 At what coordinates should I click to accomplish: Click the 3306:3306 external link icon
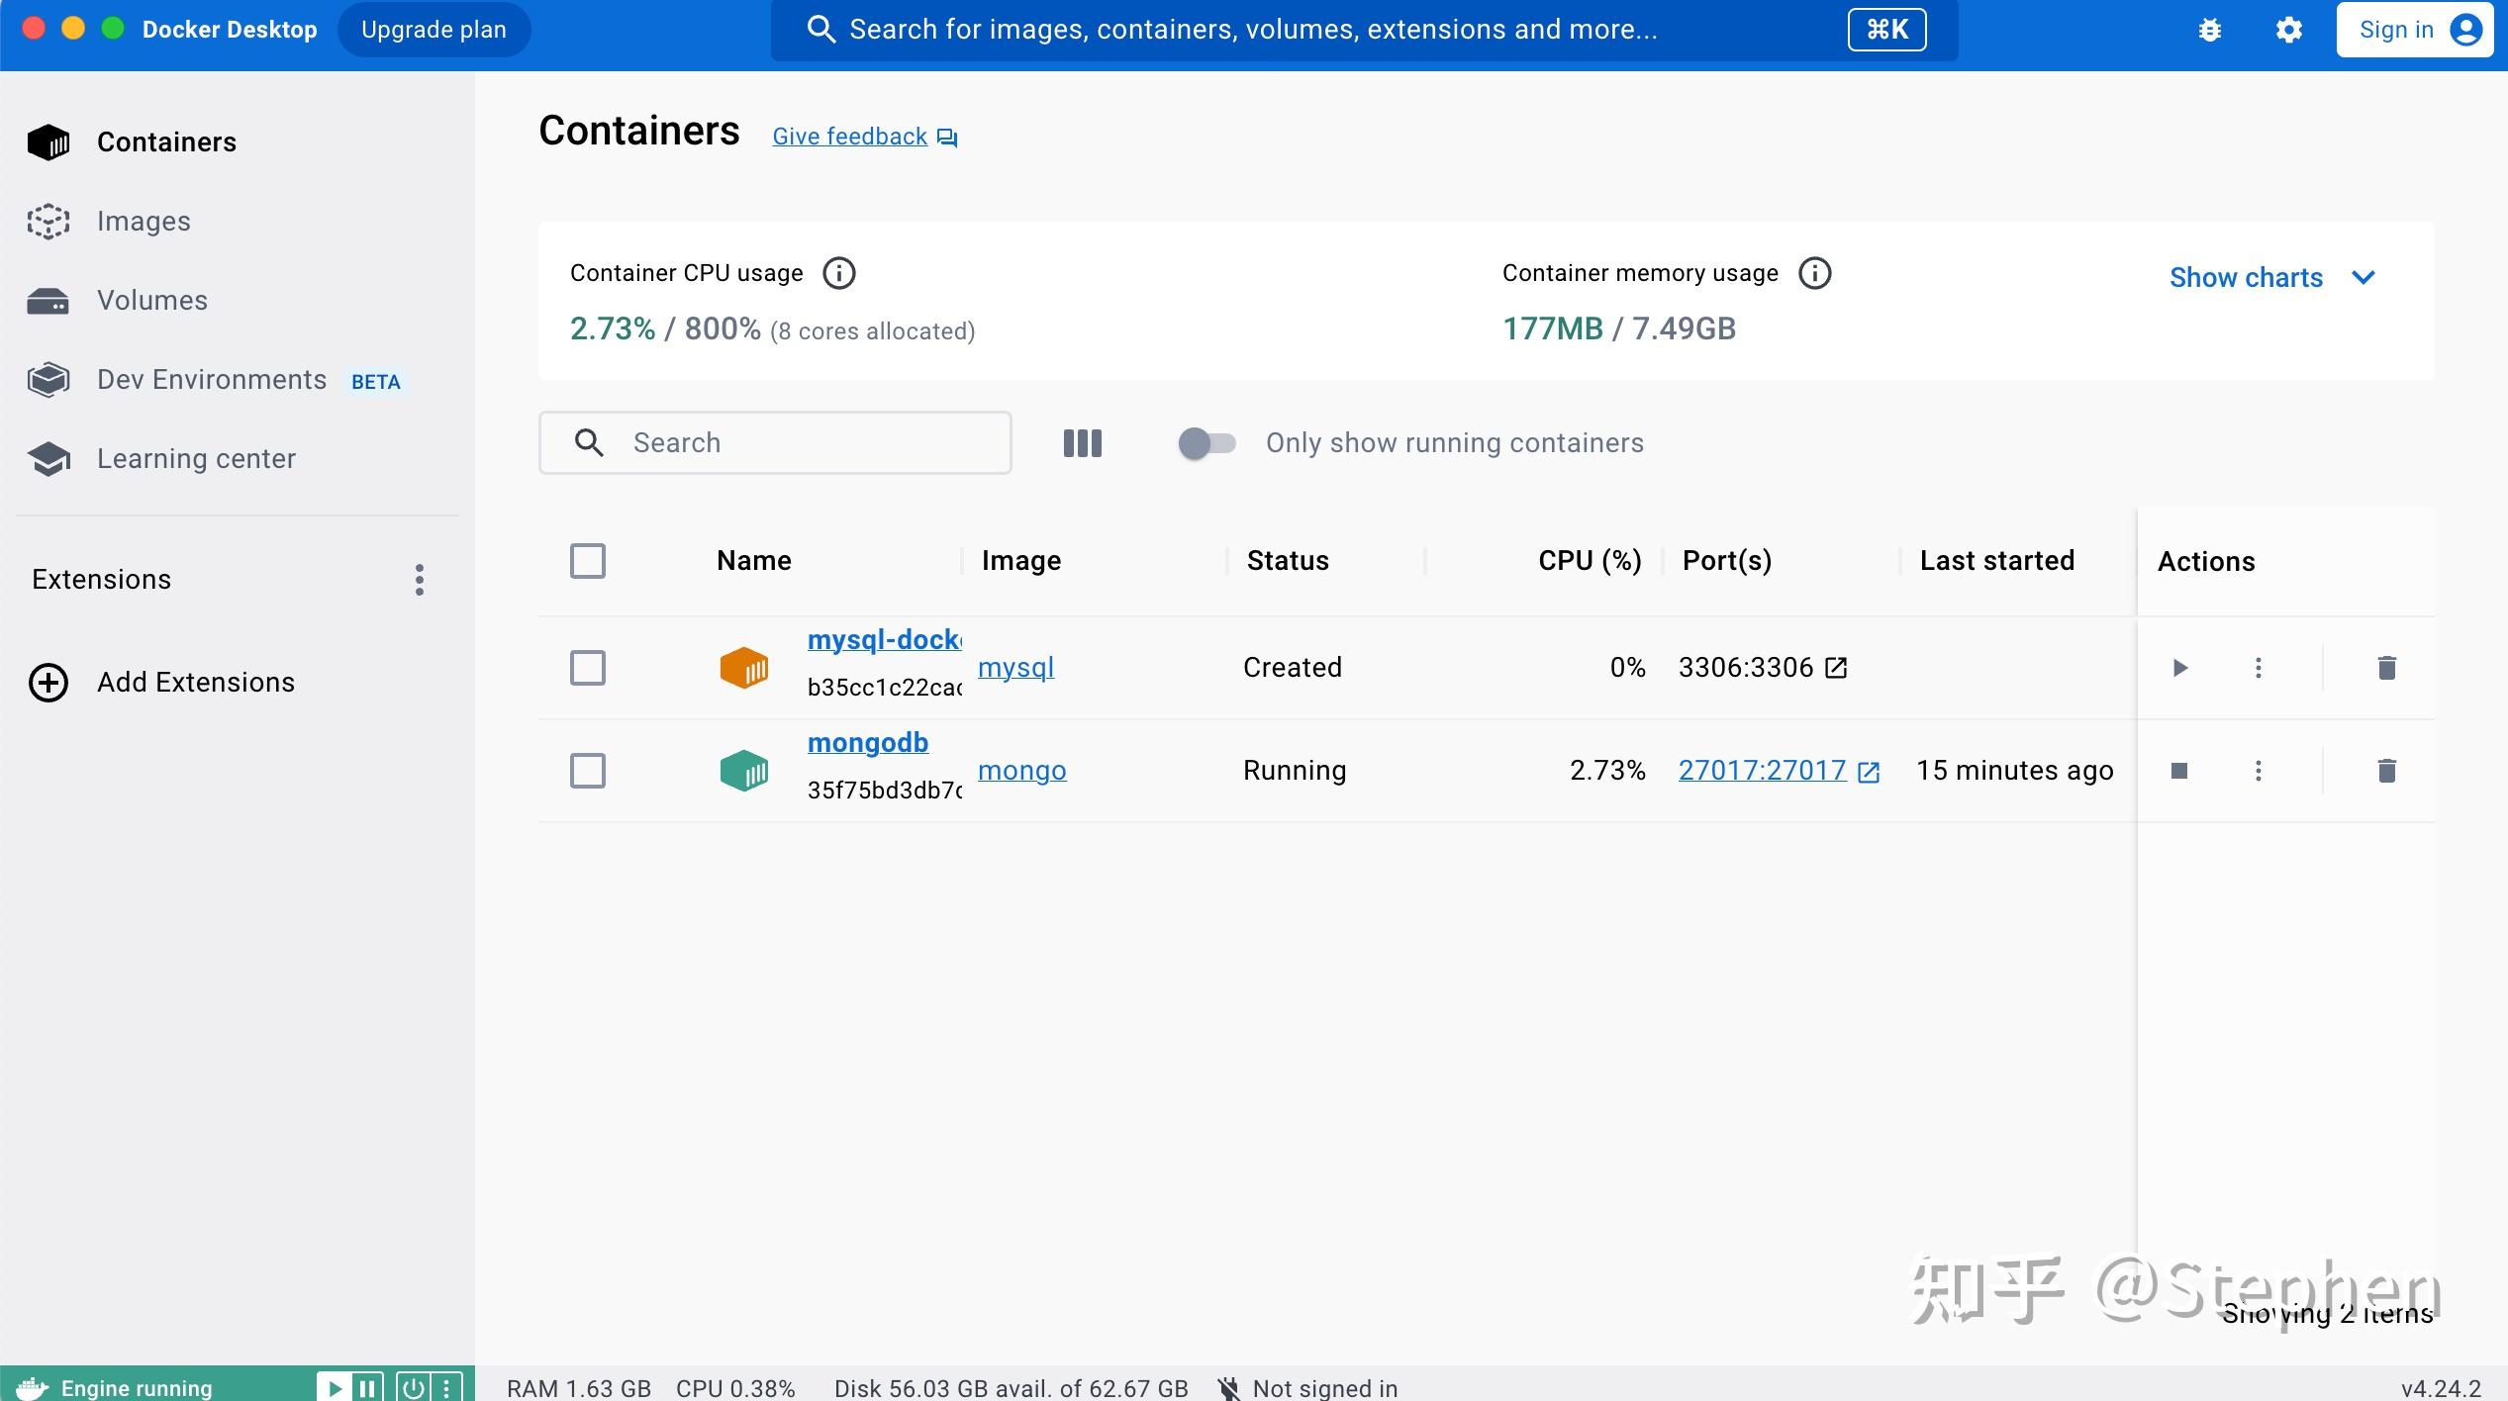1836,668
